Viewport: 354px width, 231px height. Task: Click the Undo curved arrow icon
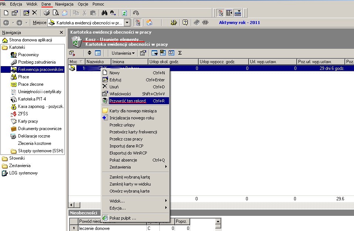(x=136, y=13)
